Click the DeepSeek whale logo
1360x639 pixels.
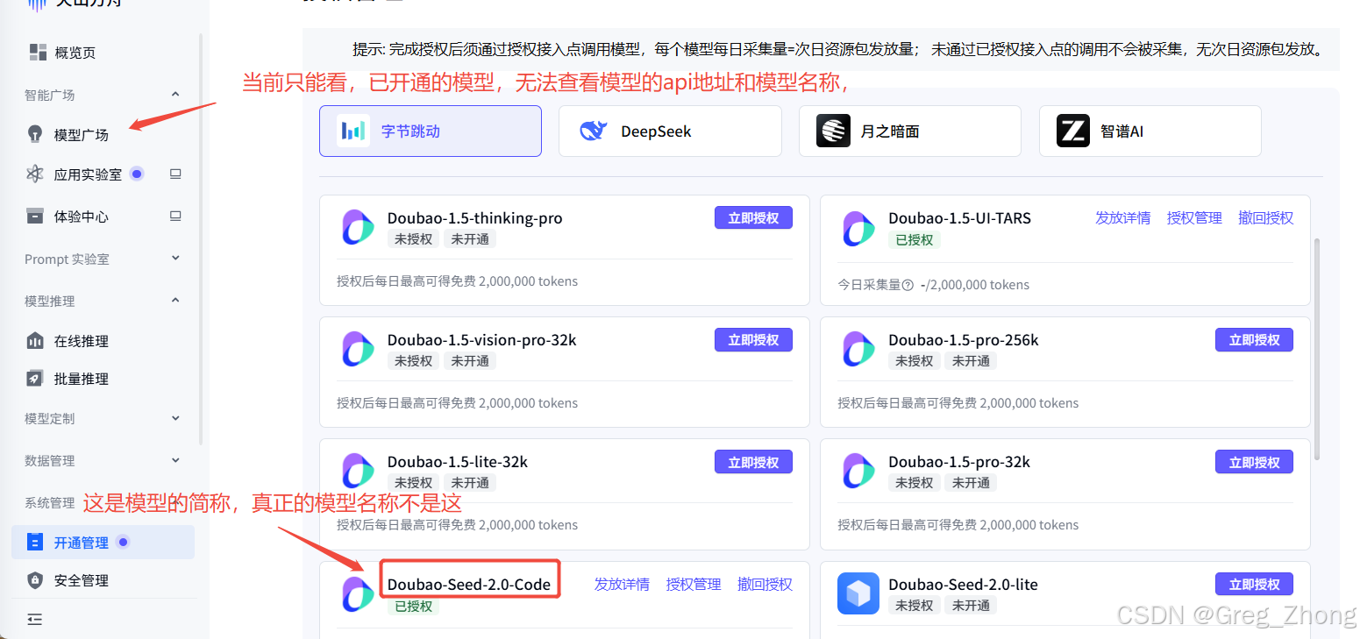(593, 131)
